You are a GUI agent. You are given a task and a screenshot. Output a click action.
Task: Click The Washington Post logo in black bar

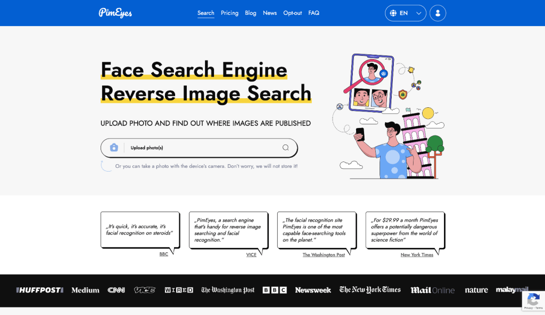(x=228, y=290)
